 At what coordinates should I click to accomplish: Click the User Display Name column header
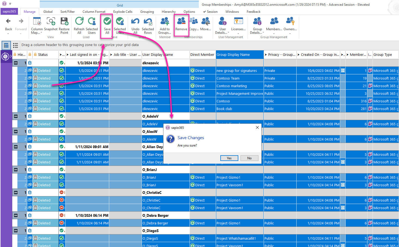click(166, 55)
